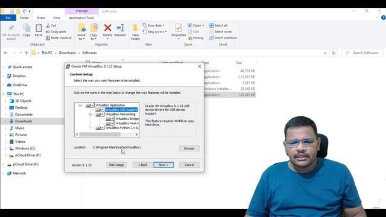Click the Size column header

239,63
